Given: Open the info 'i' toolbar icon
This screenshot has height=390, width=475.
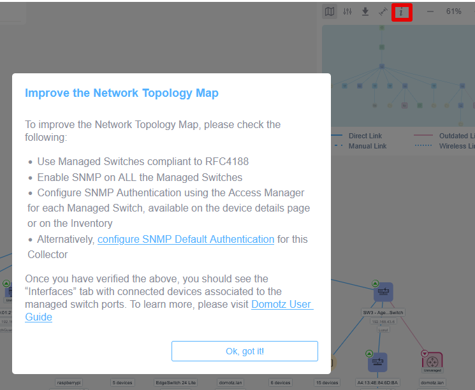Looking at the screenshot, I should pyautogui.click(x=402, y=12).
